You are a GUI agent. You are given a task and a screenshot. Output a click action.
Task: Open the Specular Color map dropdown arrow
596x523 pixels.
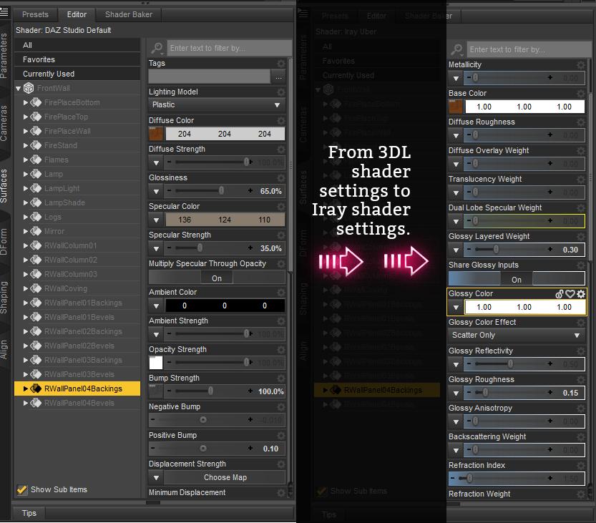156,220
